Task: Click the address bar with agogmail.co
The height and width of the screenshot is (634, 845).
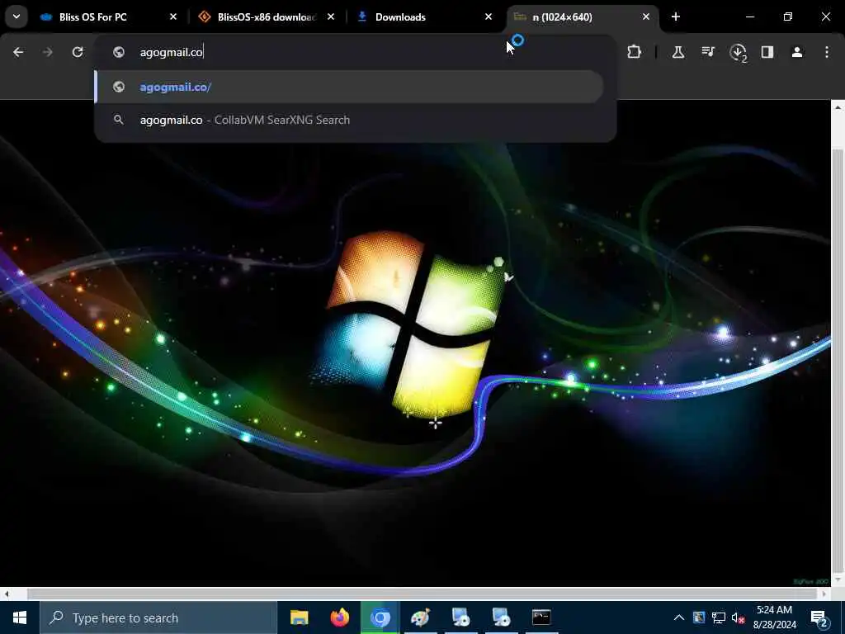Action: click(x=356, y=52)
